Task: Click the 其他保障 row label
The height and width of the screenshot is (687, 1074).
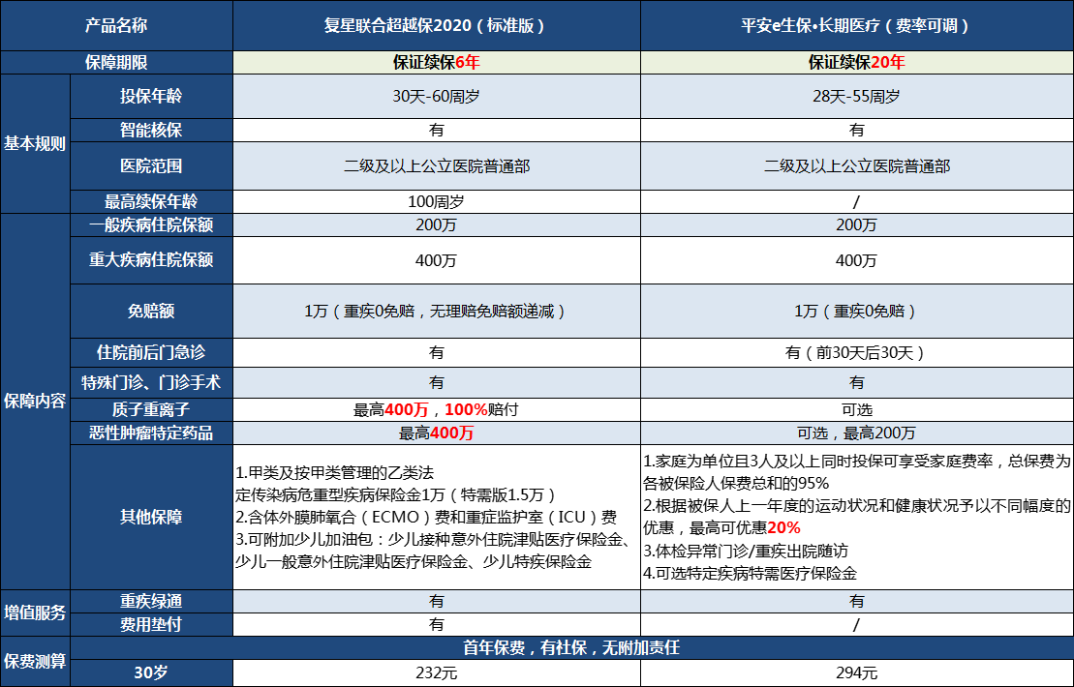Action: tap(151, 517)
